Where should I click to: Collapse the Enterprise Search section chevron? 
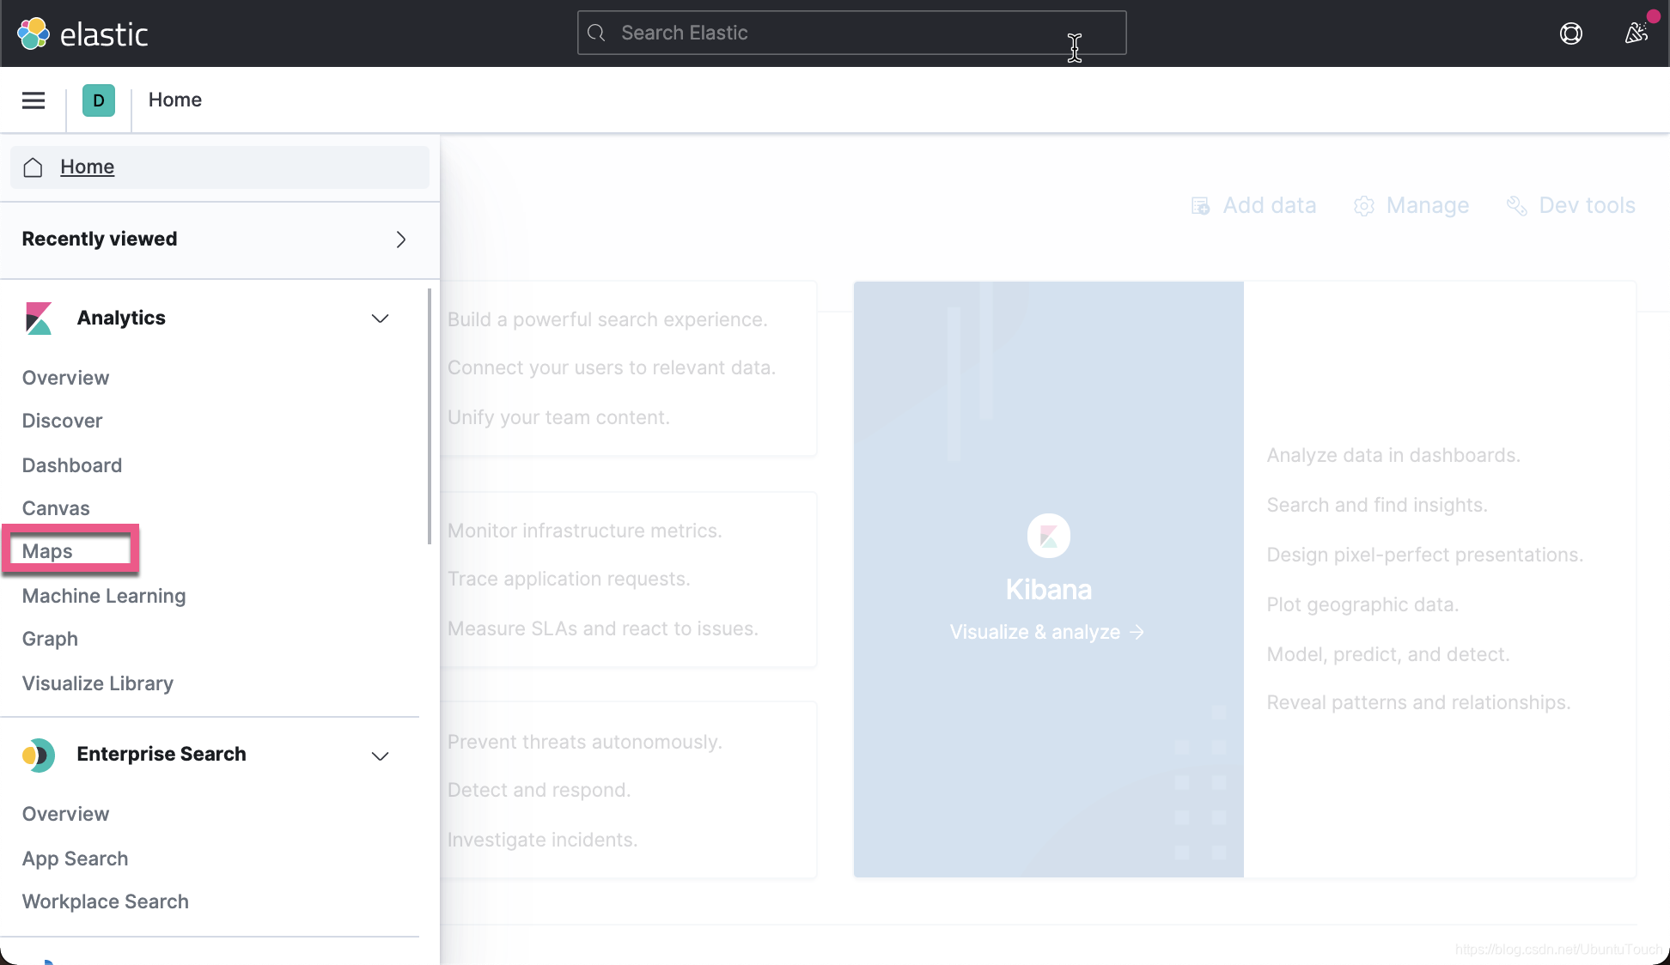click(x=380, y=756)
